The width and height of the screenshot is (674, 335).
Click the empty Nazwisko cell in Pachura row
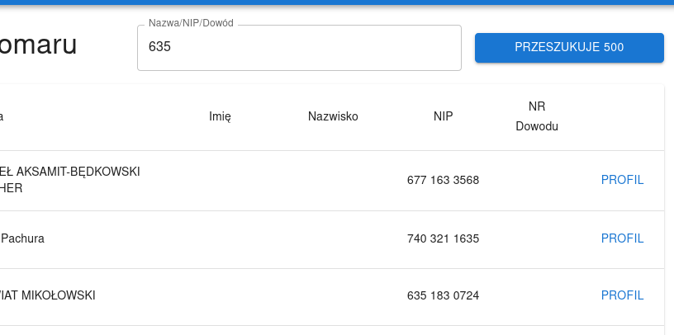[333, 238]
